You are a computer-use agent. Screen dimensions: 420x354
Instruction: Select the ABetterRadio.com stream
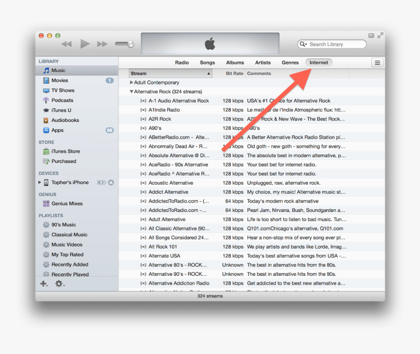click(252, 137)
